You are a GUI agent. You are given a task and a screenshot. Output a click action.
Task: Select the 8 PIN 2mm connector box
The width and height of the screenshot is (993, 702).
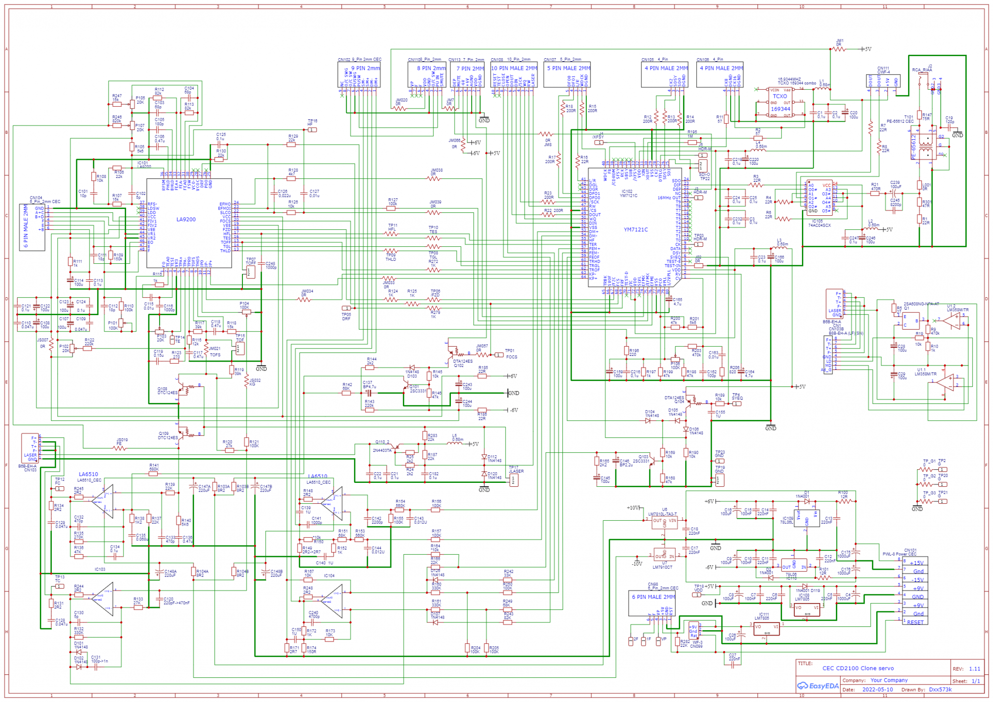[427, 75]
